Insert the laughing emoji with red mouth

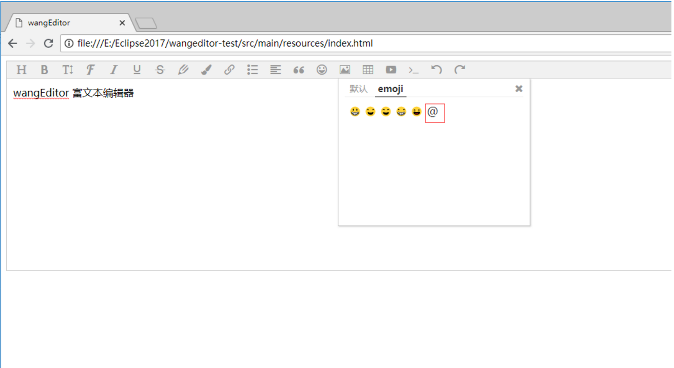416,112
